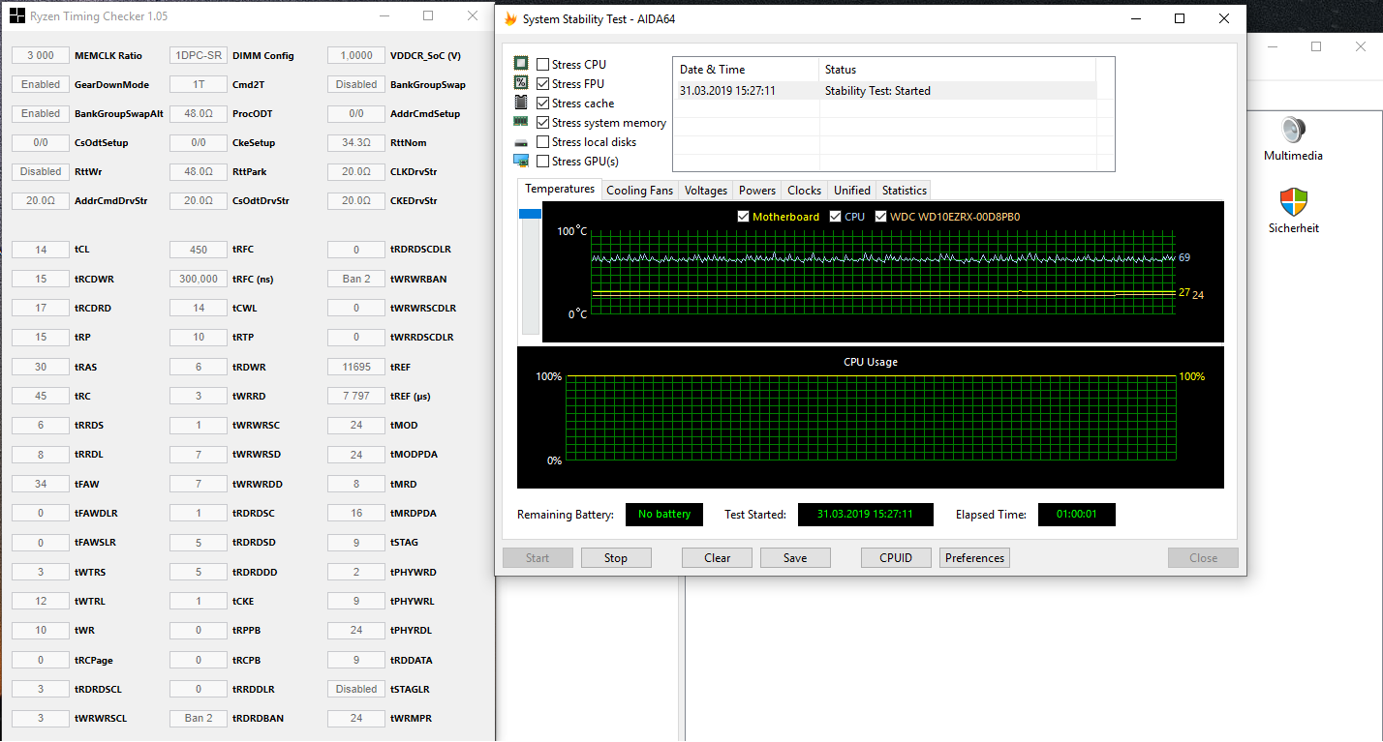Disable the Stress system memory checkbox
1383x742 pixels.
pyautogui.click(x=543, y=123)
